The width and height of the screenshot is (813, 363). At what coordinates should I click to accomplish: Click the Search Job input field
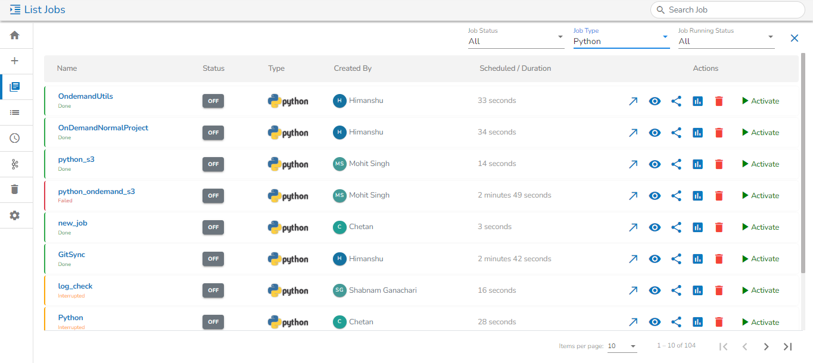[732, 10]
